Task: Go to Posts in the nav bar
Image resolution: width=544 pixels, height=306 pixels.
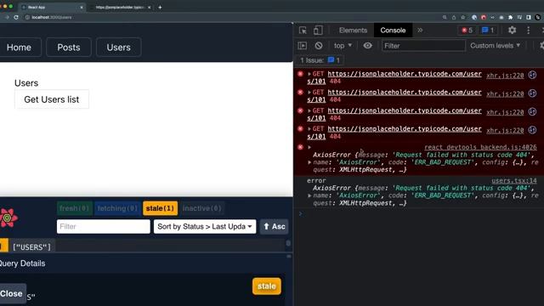Action: tap(69, 48)
